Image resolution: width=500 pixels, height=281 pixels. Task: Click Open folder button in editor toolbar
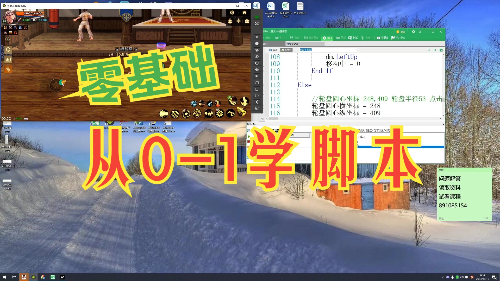(x=280, y=38)
